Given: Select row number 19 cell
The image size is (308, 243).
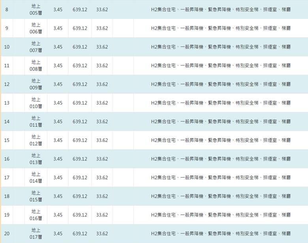Looking at the screenshot, I should (7, 215).
